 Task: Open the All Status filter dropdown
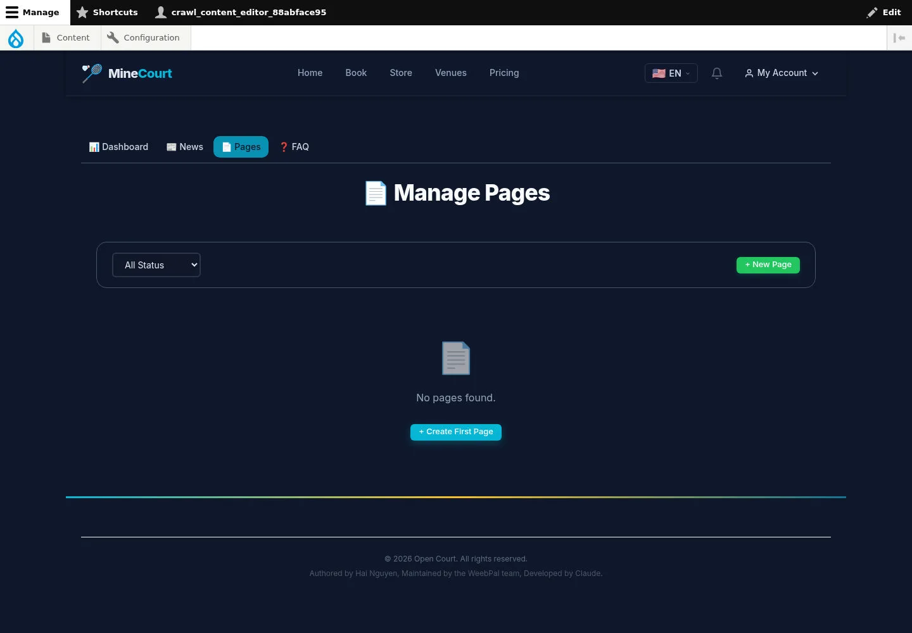pyautogui.click(x=156, y=265)
